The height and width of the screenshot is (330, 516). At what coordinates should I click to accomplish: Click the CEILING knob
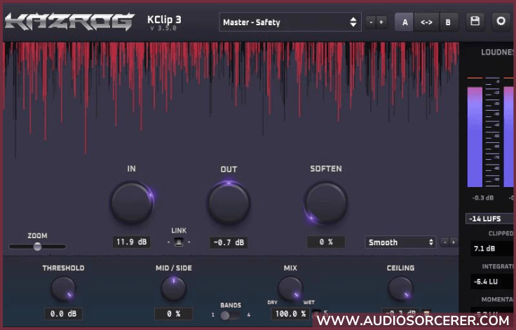pos(400,289)
